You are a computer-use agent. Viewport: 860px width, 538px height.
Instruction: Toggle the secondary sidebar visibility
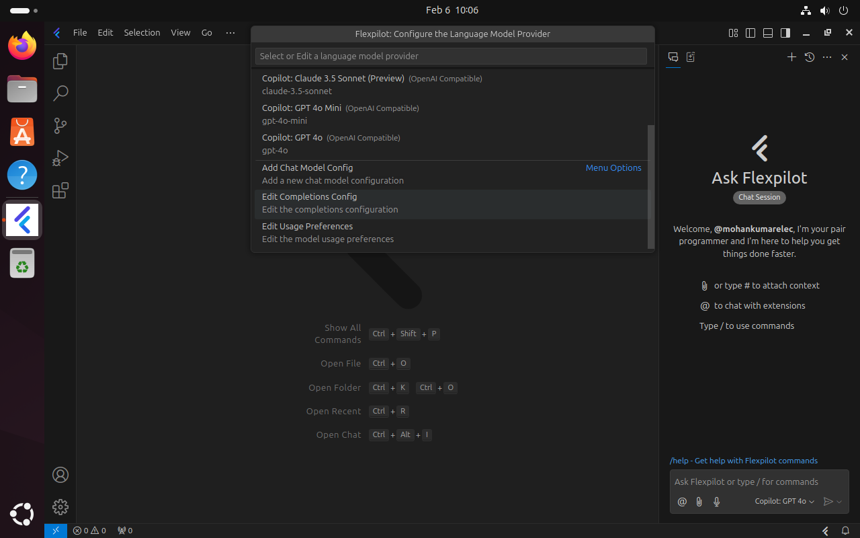coord(785,32)
